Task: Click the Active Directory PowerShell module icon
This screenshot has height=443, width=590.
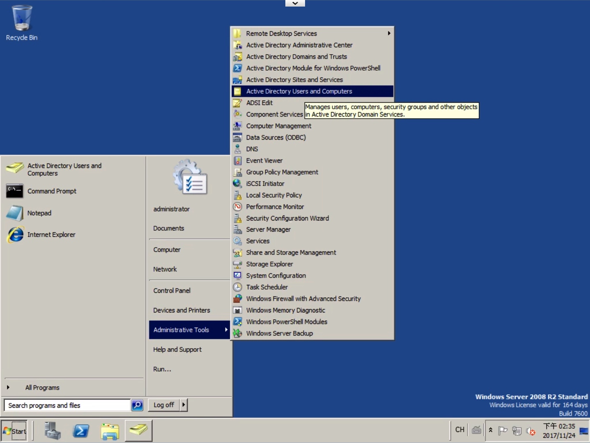Action: pos(237,68)
